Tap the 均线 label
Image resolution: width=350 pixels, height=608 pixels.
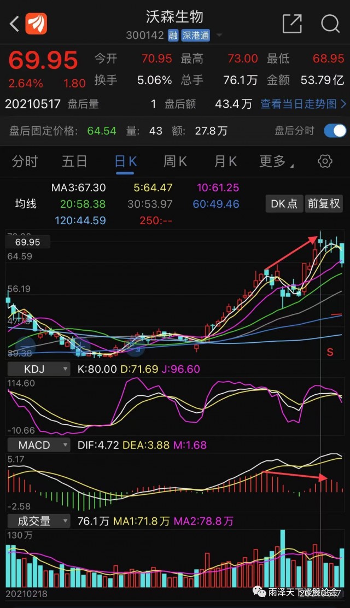click(26, 203)
